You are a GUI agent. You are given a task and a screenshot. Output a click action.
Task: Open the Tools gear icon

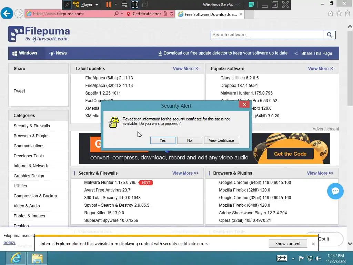[x=347, y=13]
